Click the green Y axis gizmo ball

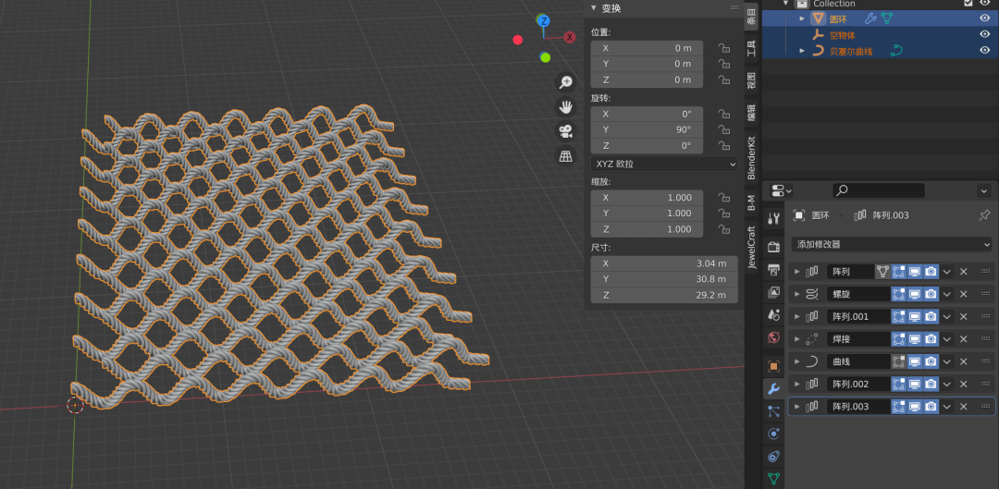click(x=545, y=58)
